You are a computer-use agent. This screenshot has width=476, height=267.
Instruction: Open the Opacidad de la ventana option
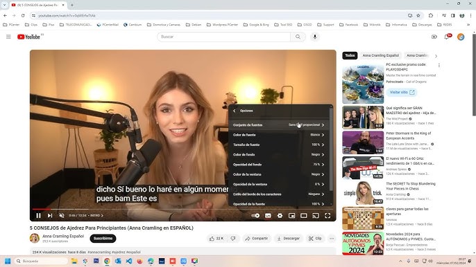pyautogui.click(x=279, y=184)
